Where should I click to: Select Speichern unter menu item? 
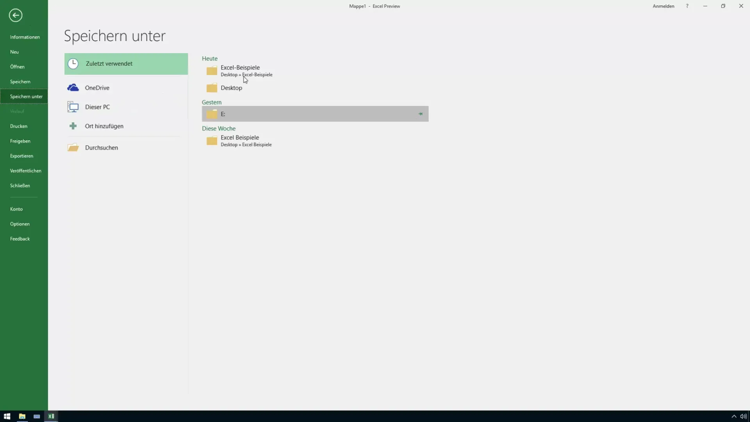click(26, 97)
